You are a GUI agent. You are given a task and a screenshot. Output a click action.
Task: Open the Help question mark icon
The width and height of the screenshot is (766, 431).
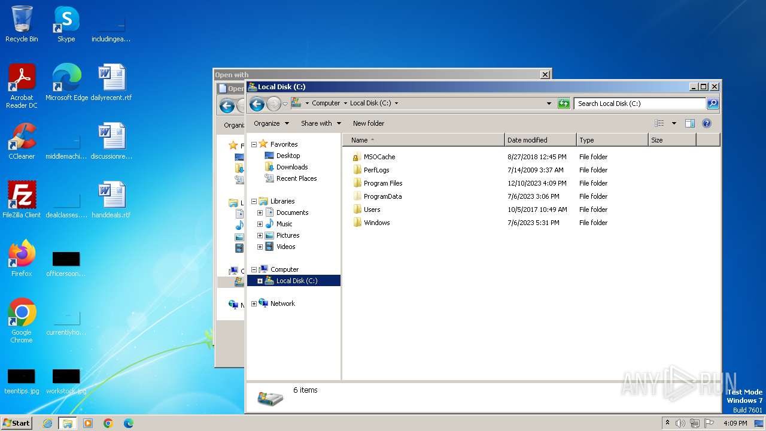coord(706,123)
